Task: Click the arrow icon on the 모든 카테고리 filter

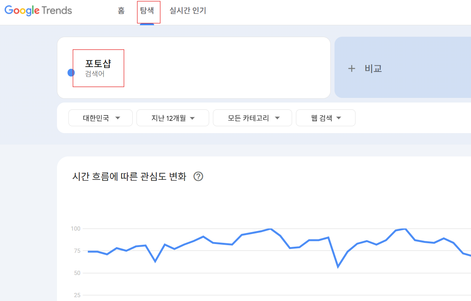Action: [x=278, y=118]
